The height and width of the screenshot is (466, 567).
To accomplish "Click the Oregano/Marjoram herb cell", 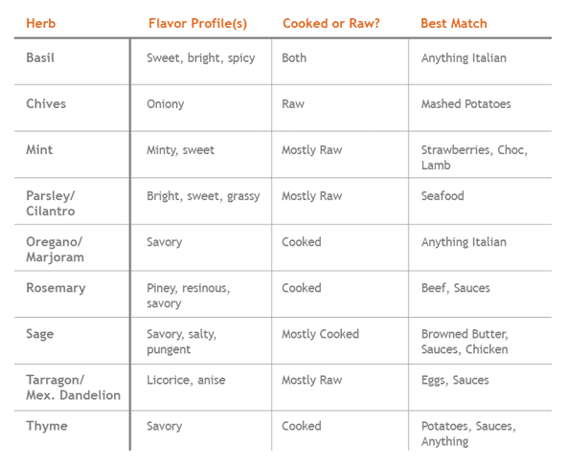I will coord(55,249).
